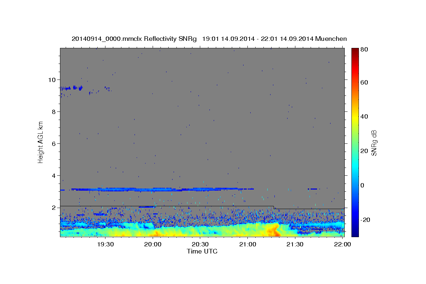Click the red high-reflectivity patch near 21:15
This screenshot has width=426, height=284.
pos(274,230)
